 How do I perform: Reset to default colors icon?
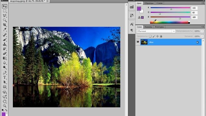(3, 110)
